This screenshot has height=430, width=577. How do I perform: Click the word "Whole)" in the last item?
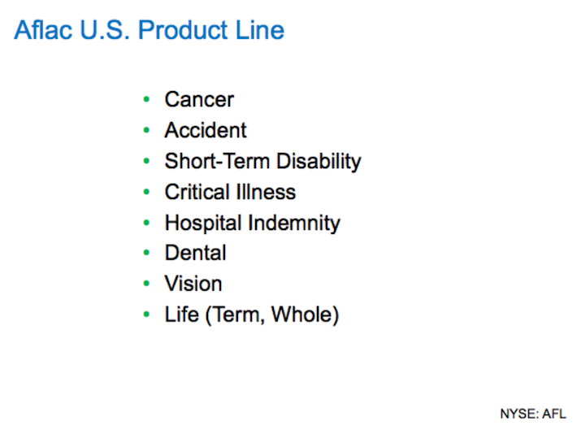click(305, 315)
